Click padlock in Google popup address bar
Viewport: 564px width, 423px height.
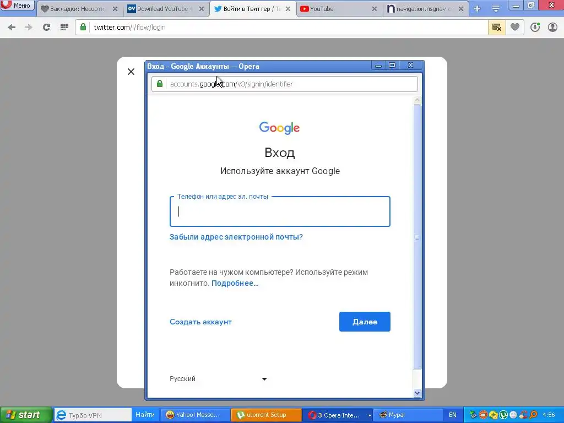tap(159, 84)
